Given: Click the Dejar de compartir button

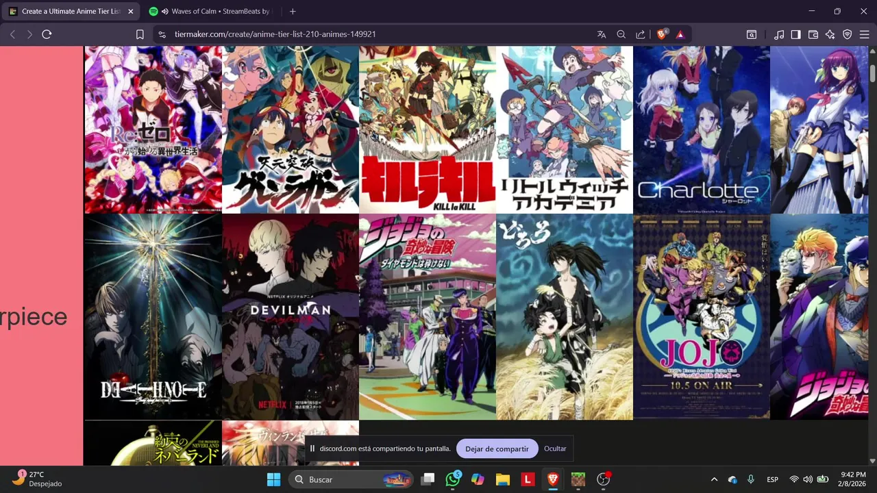Looking at the screenshot, I should (497, 448).
